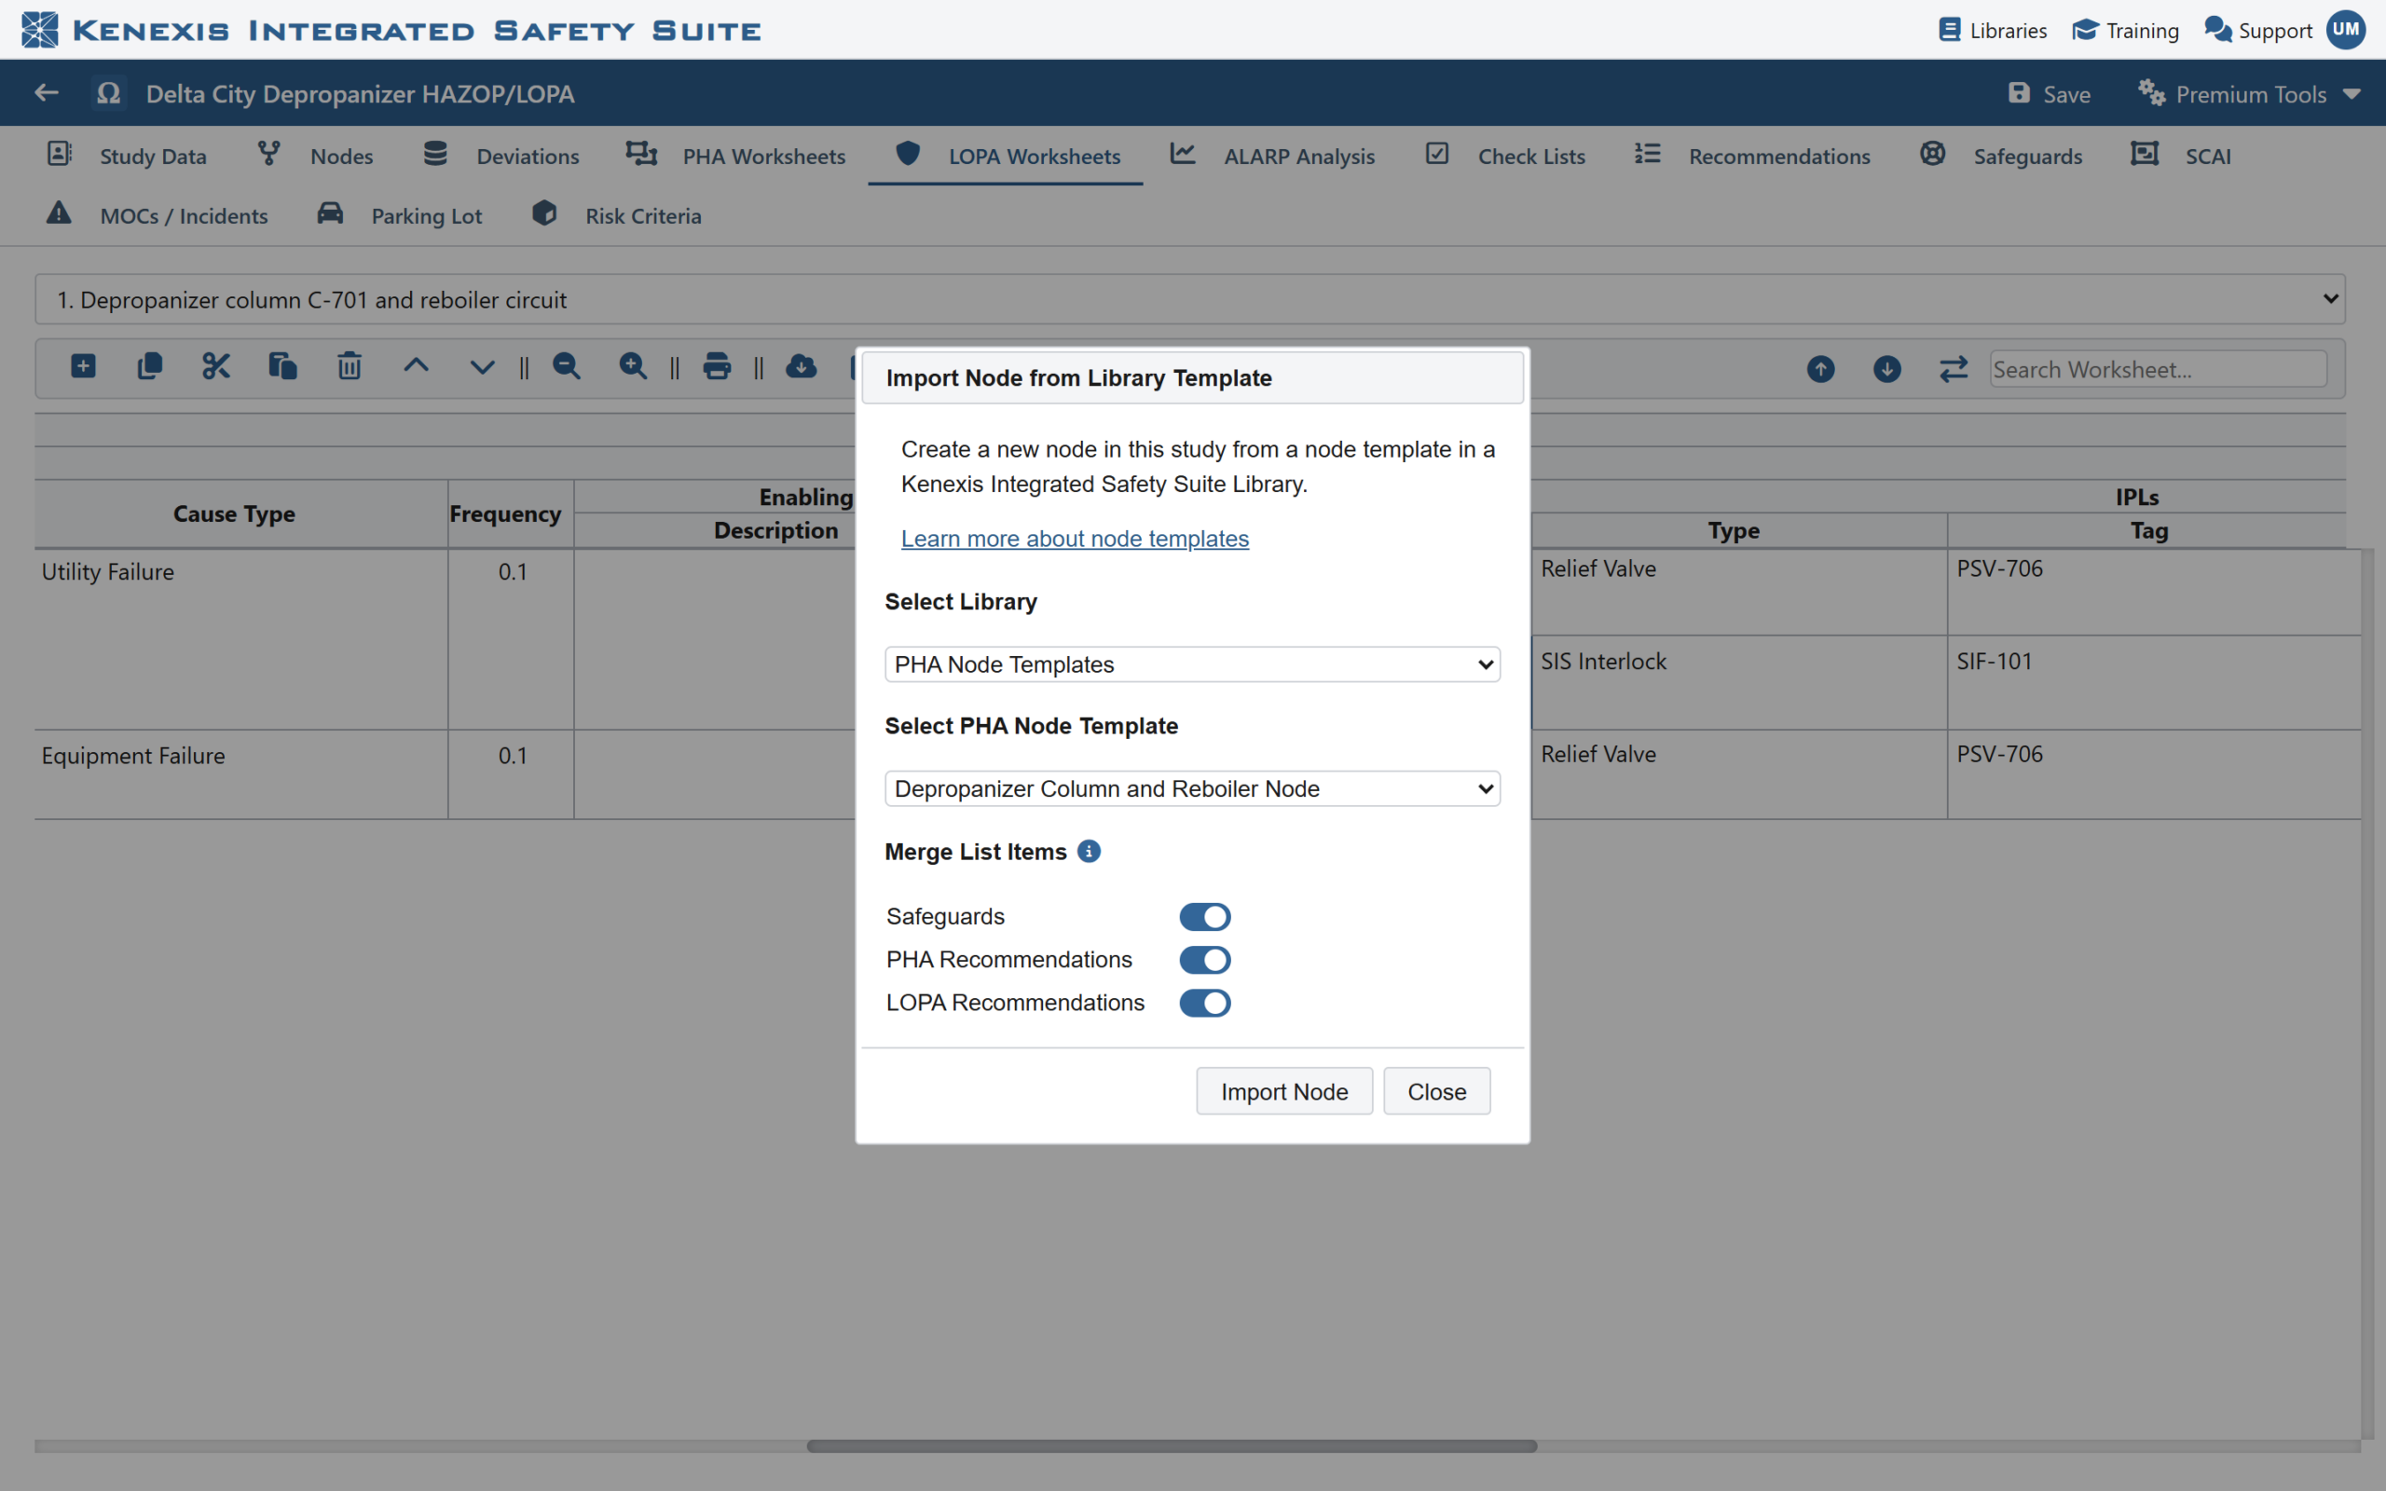Open the Parking Lot tab

(399, 215)
